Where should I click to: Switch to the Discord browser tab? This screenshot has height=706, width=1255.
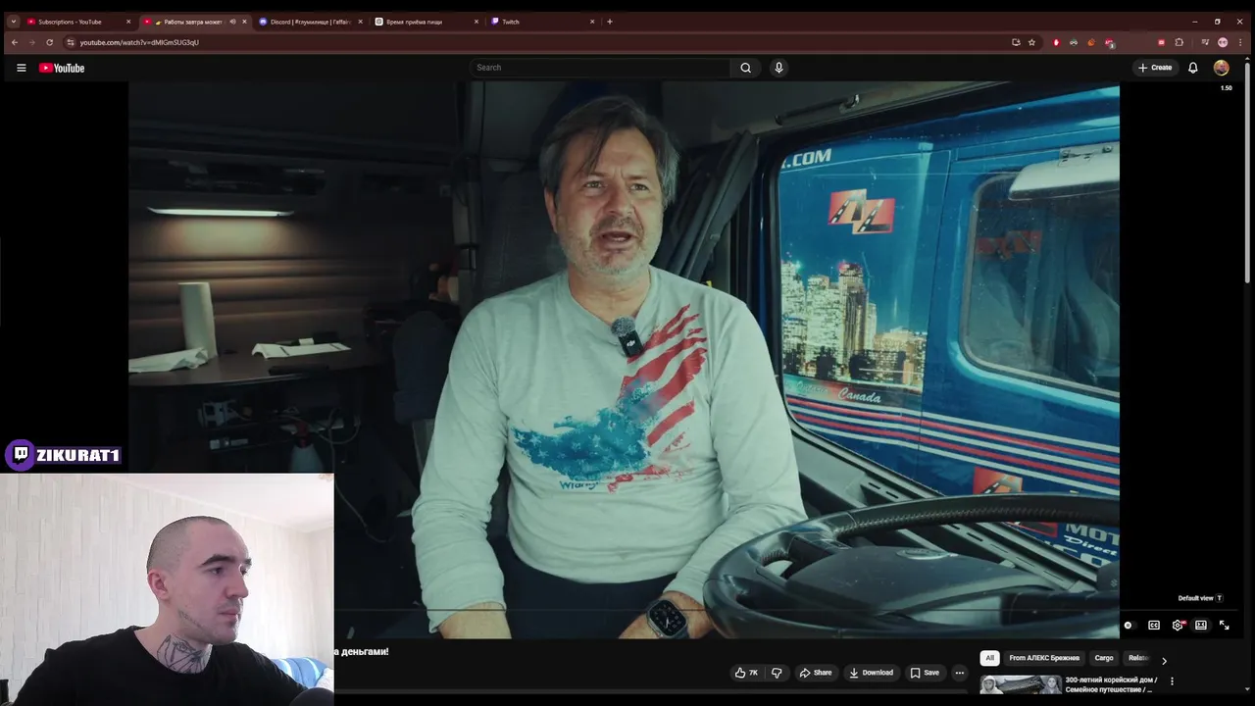click(x=310, y=22)
